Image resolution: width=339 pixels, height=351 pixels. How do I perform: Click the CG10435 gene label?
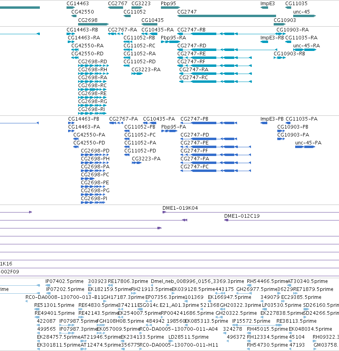153,20
